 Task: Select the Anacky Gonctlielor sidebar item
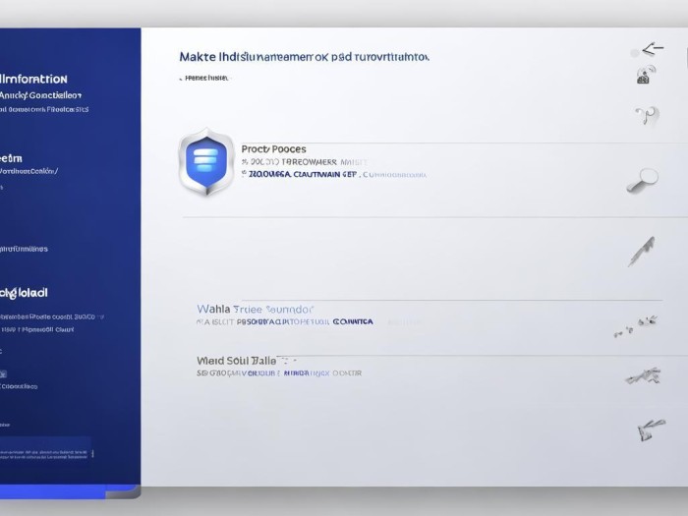pyautogui.click(x=40, y=95)
